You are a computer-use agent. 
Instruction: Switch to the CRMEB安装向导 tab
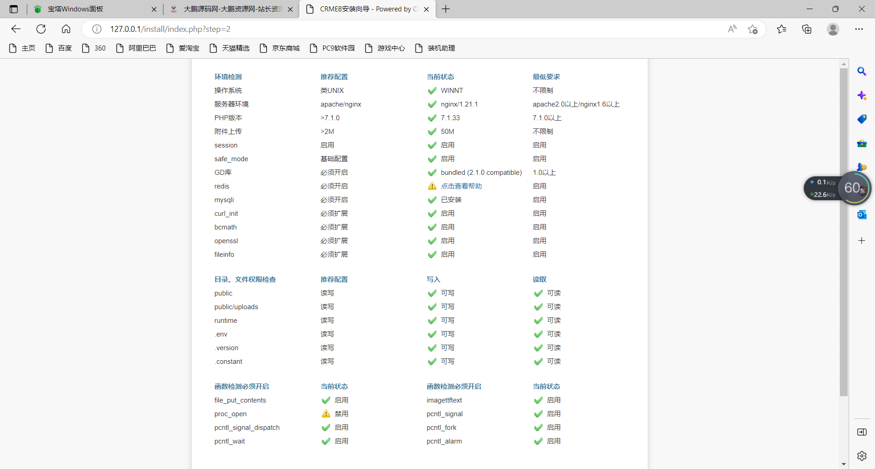pyautogui.click(x=365, y=9)
